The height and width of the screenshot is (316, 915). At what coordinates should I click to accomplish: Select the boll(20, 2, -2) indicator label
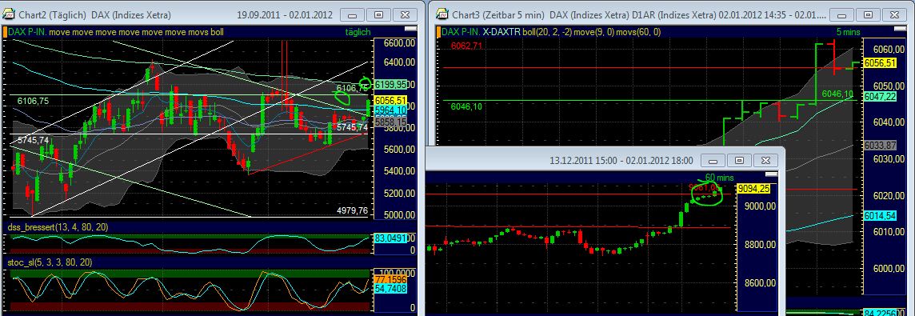coord(547,31)
